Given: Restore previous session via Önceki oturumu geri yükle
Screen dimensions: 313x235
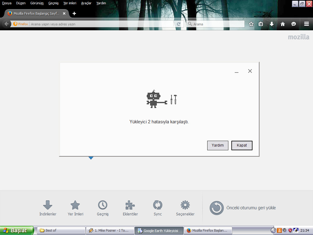Looking at the screenshot, I should (x=242, y=208).
